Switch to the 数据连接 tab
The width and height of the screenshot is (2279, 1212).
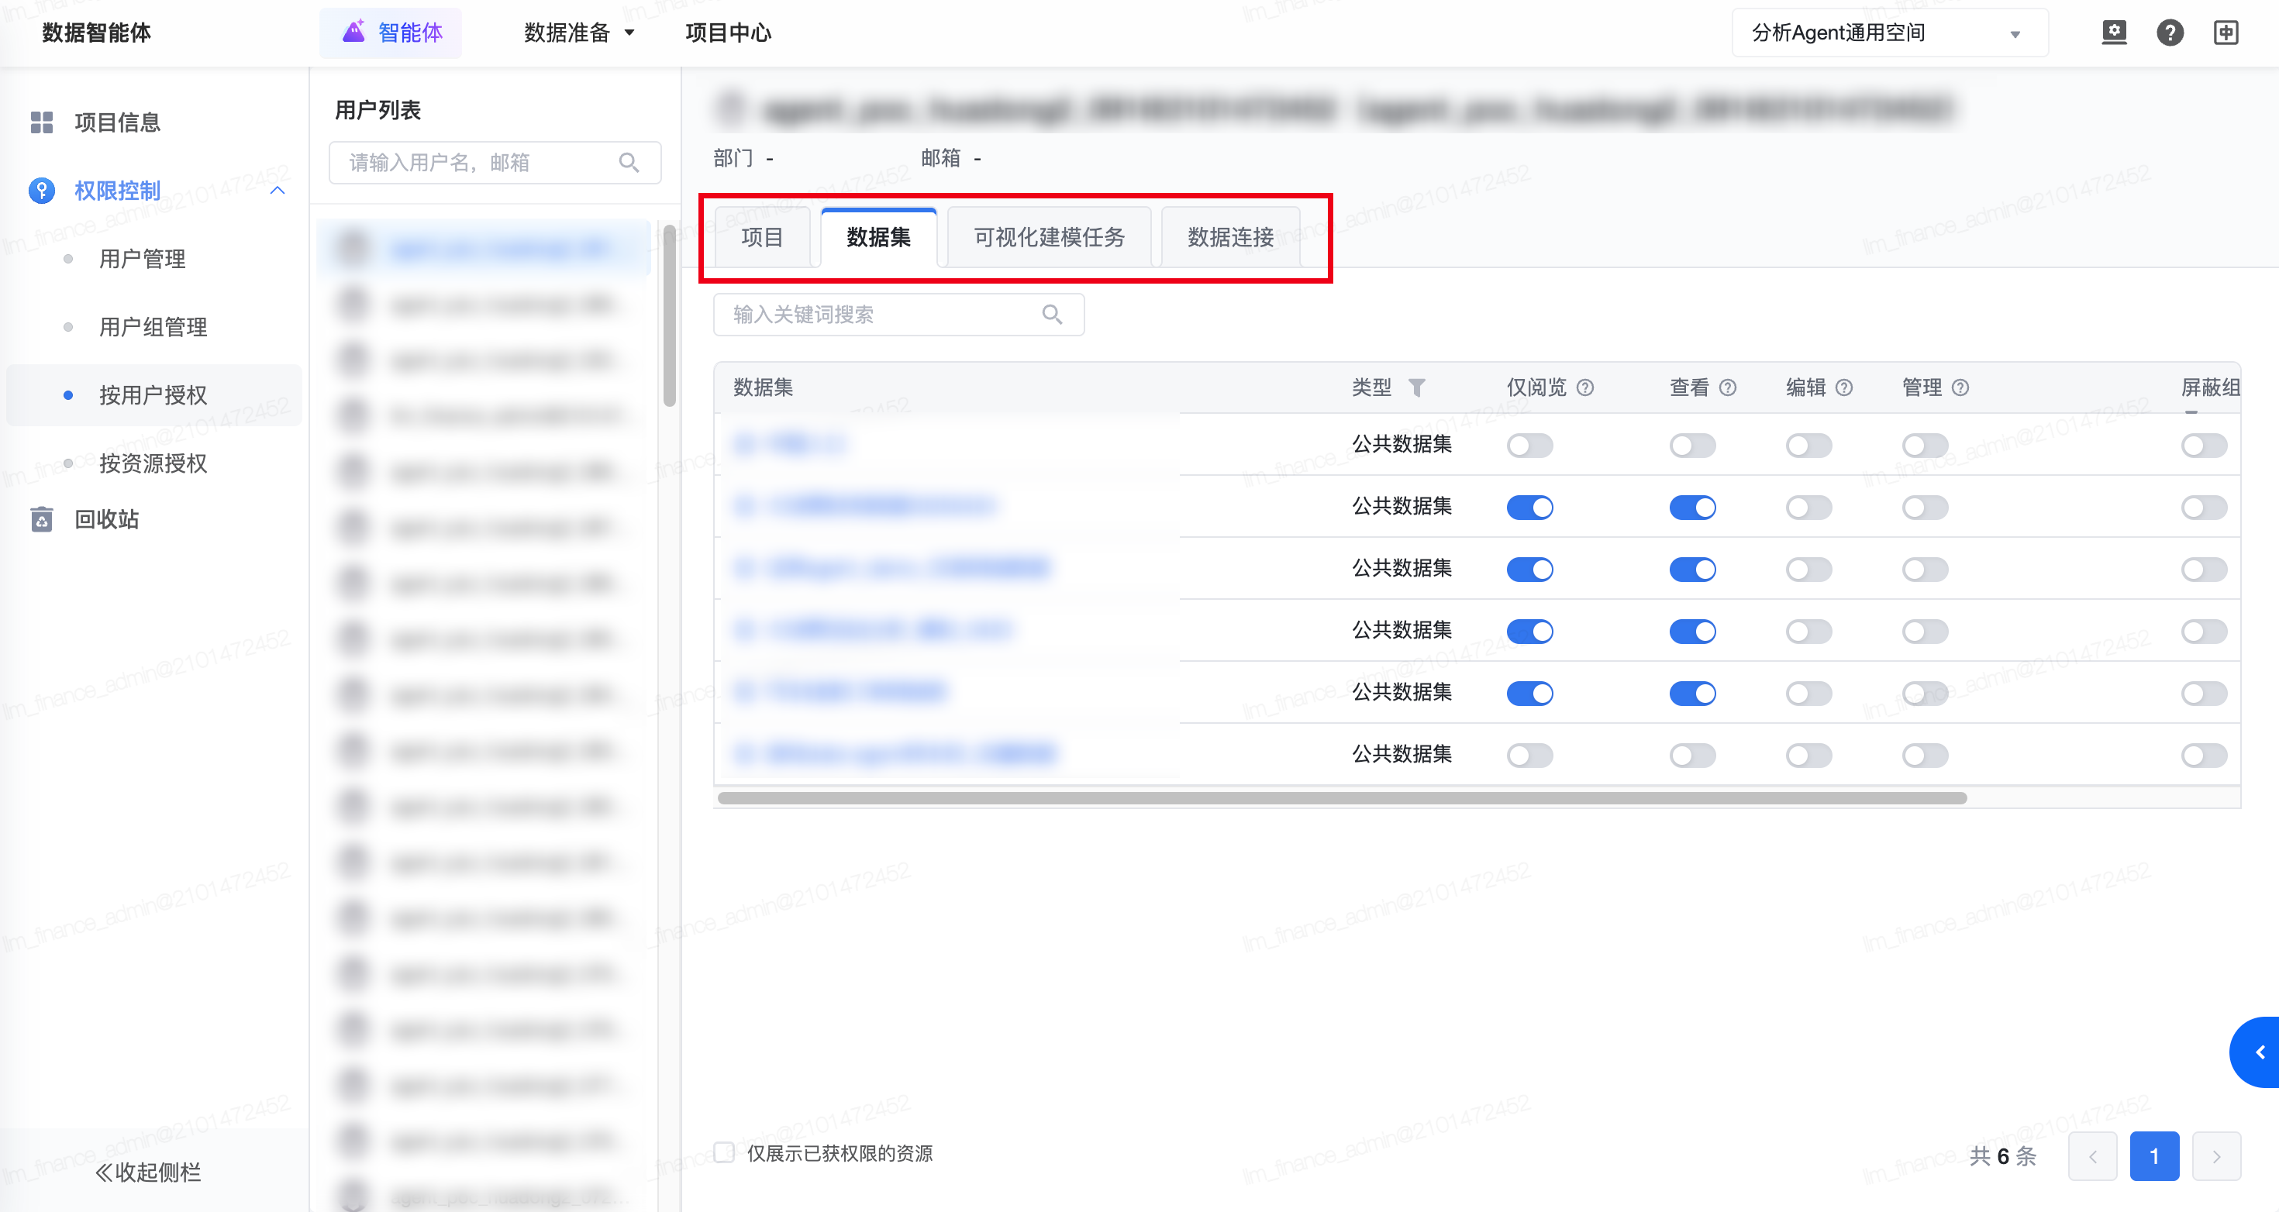point(1229,237)
